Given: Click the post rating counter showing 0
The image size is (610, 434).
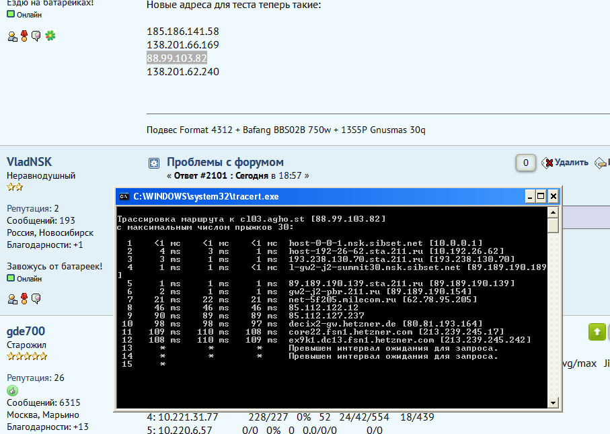Looking at the screenshot, I should coord(525,163).
